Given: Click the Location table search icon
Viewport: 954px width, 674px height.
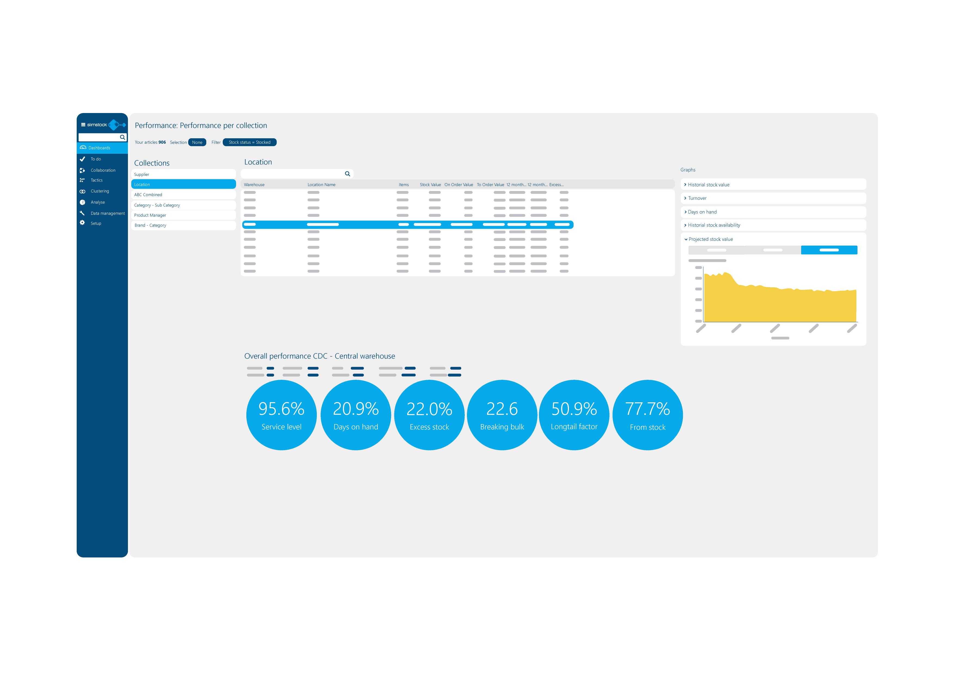Looking at the screenshot, I should click(x=347, y=174).
